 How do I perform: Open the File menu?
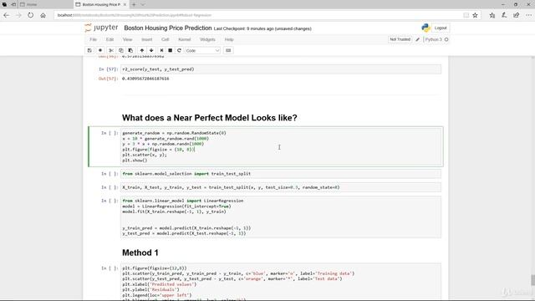pyautogui.click(x=93, y=39)
